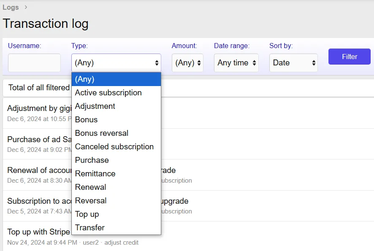Select Top up transaction type
The width and height of the screenshot is (374, 251).
click(87, 214)
